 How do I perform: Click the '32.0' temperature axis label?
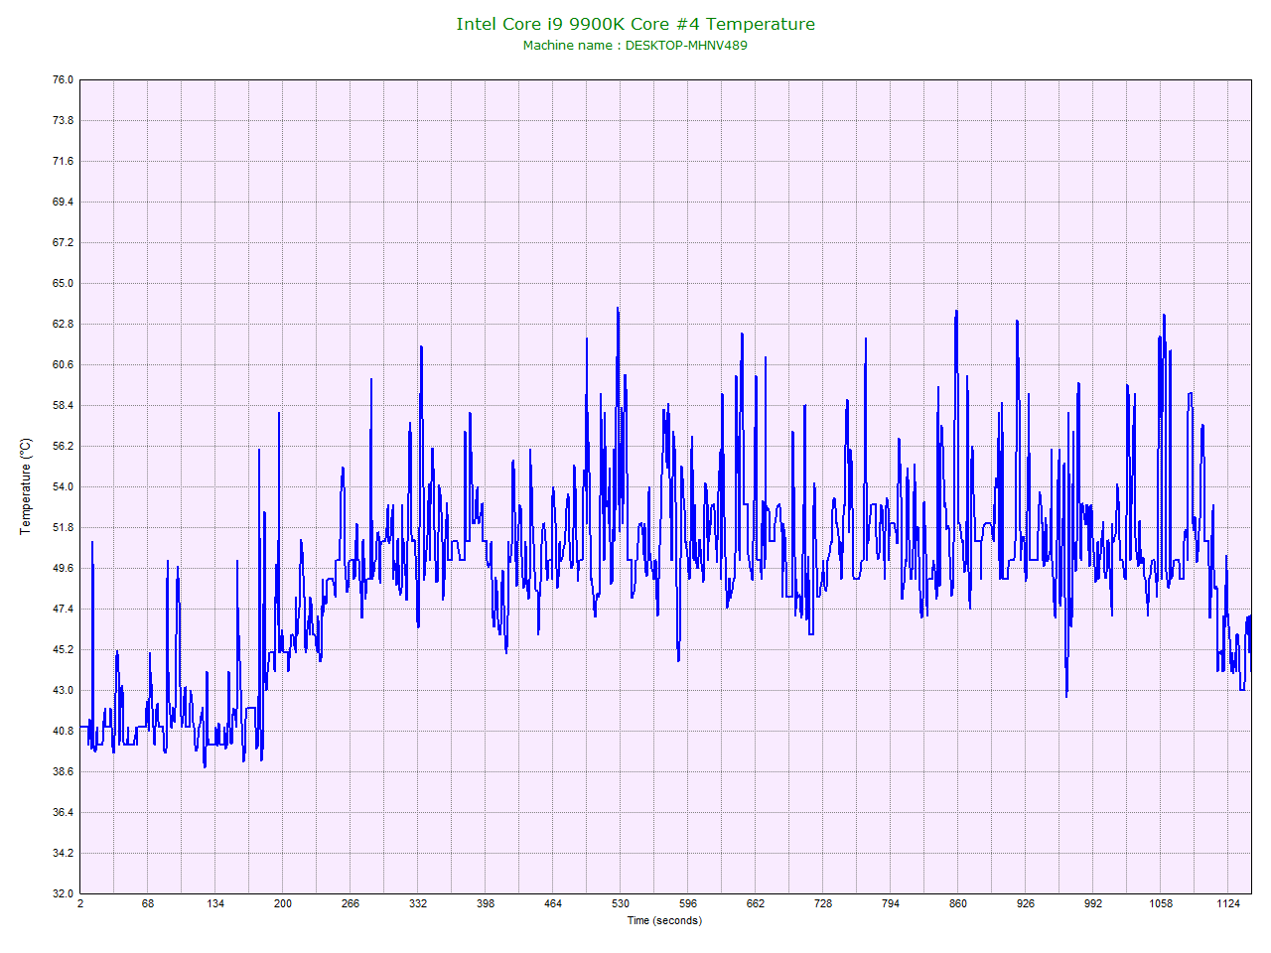point(63,893)
